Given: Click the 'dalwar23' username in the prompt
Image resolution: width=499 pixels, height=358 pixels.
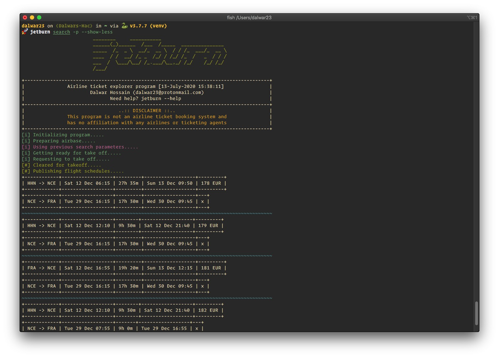Looking at the screenshot, I should pyautogui.click(x=33, y=26).
